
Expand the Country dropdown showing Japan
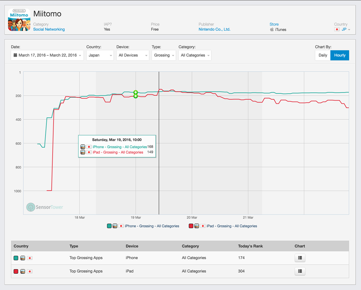coord(100,55)
